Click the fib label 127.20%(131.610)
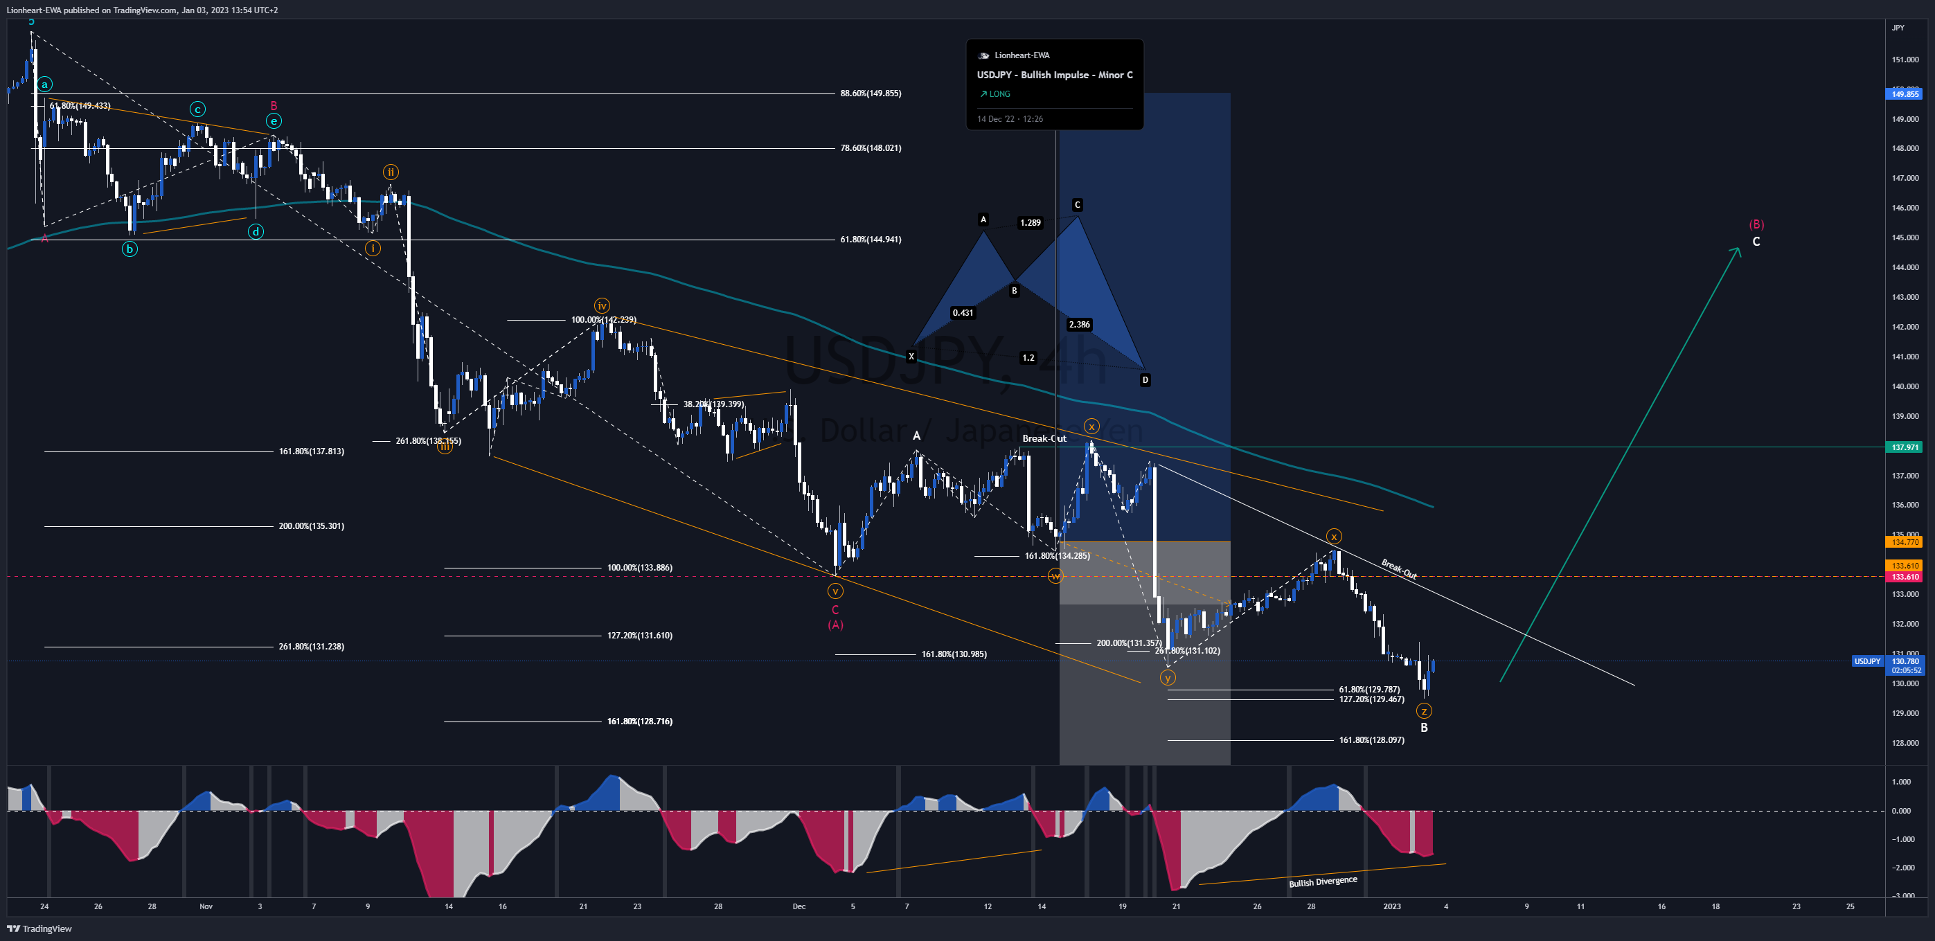This screenshot has height=941, width=1935. point(639,636)
